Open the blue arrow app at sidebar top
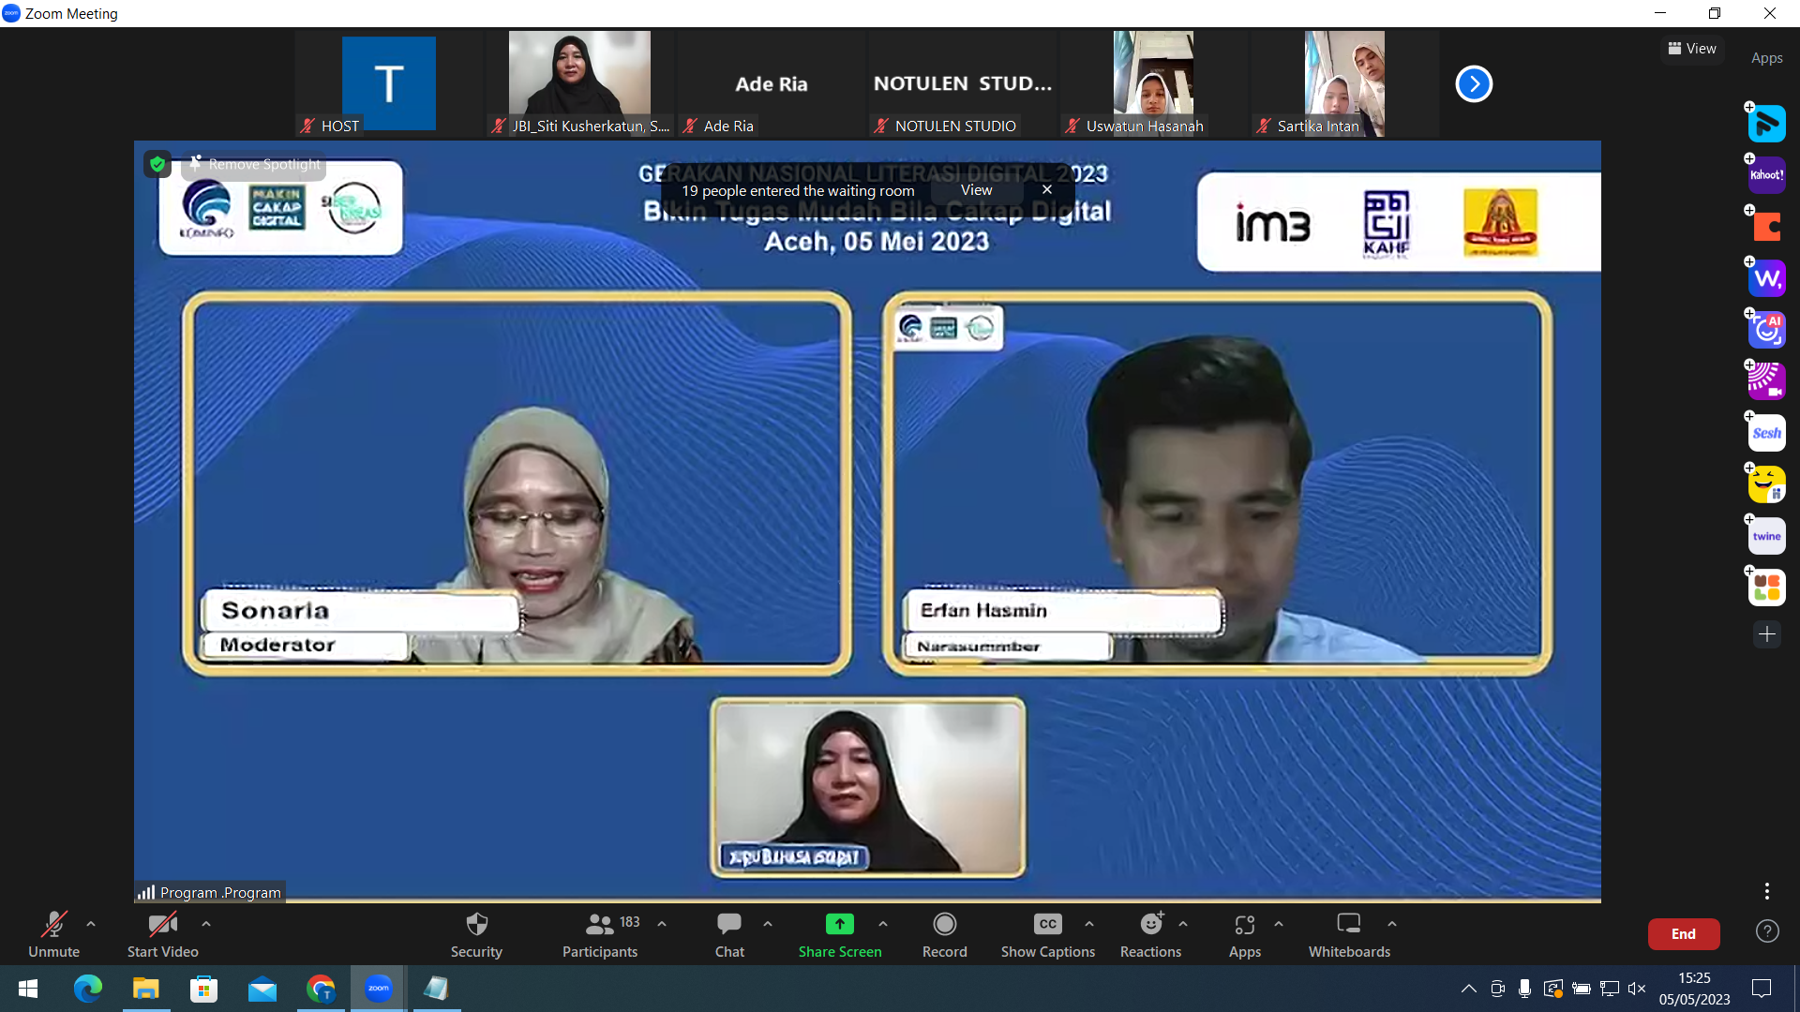Viewport: 1800px width, 1012px height. point(1767,124)
